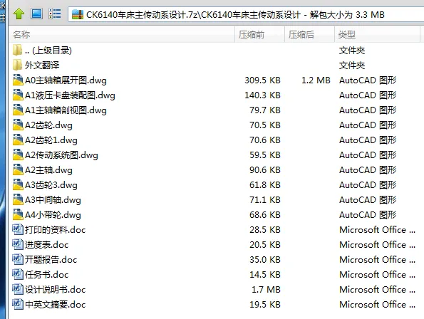424x319 pixels.
Task: Select file name 进度表.doc
Action: tap(47, 245)
